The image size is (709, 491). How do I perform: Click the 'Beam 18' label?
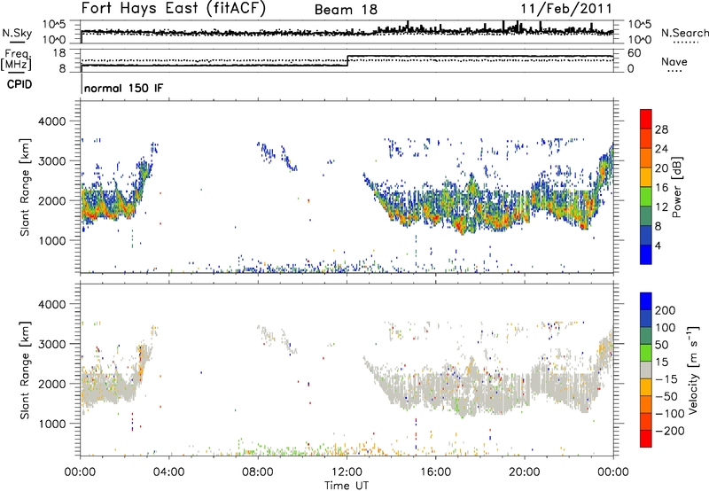(346, 10)
